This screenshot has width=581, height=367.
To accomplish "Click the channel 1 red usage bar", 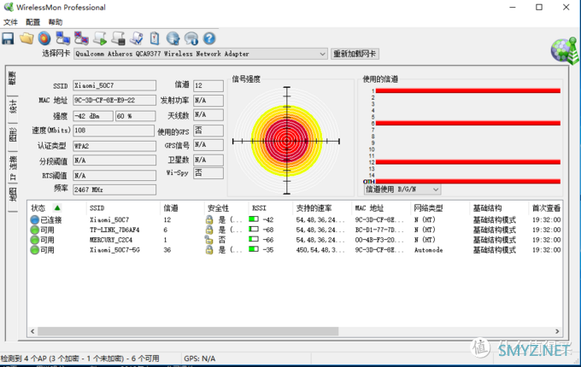I will click(x=468, y=90).
